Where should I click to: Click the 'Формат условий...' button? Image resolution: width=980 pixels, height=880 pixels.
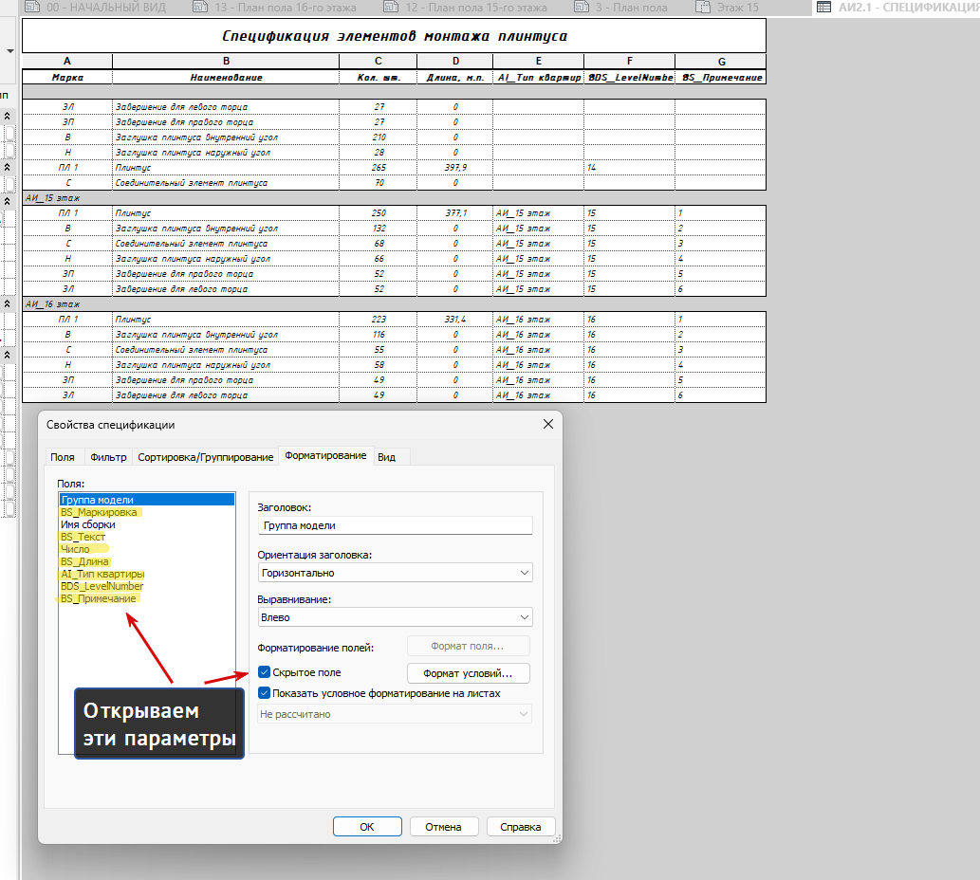click(468, 673)
